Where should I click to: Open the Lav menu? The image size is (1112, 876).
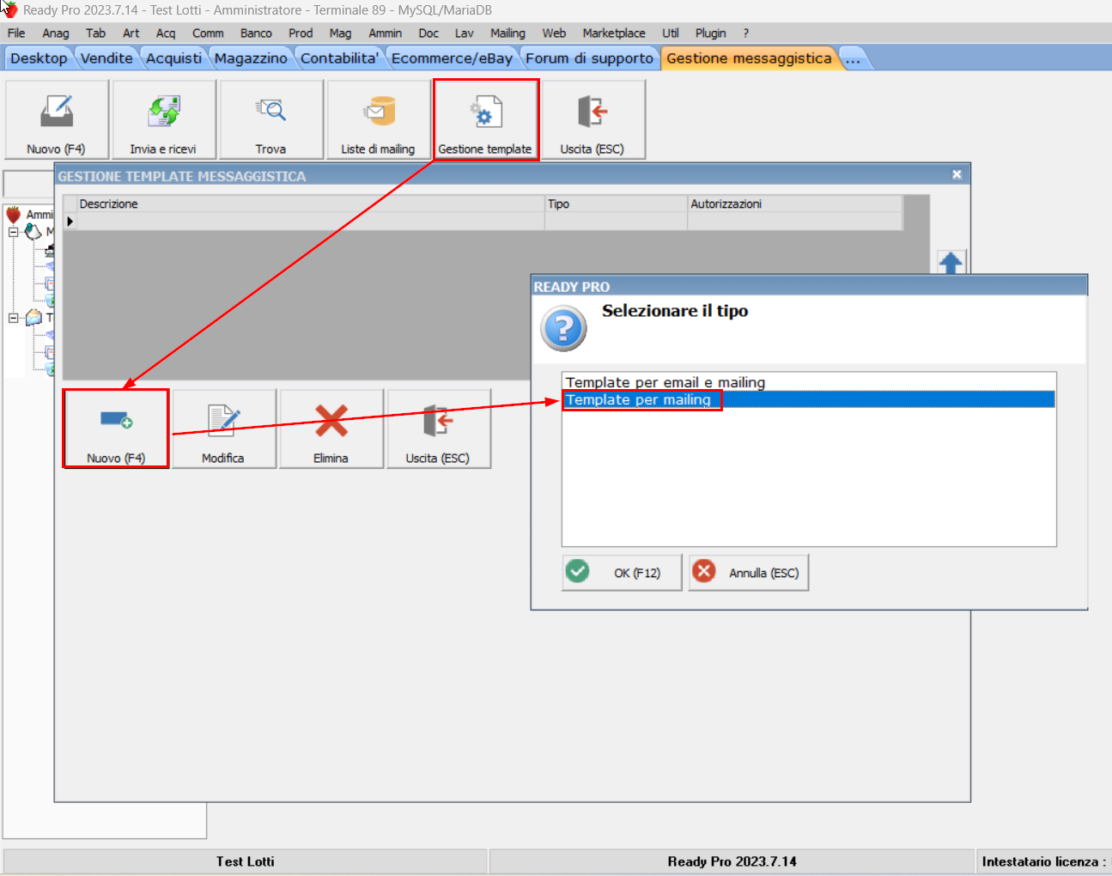pyautogui.click(x=465, y=33)
